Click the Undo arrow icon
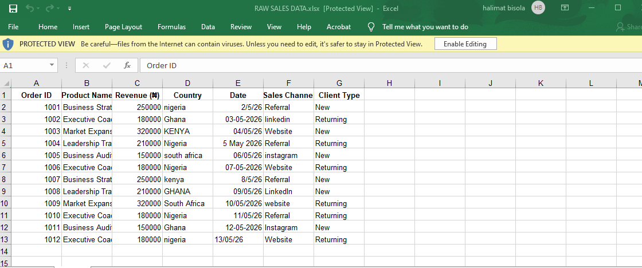 point(29,8)
